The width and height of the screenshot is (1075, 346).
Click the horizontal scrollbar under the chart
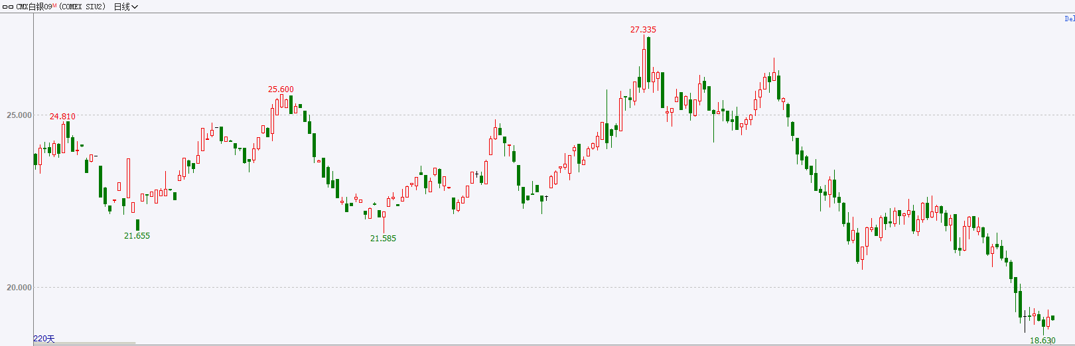click(84, 343)
